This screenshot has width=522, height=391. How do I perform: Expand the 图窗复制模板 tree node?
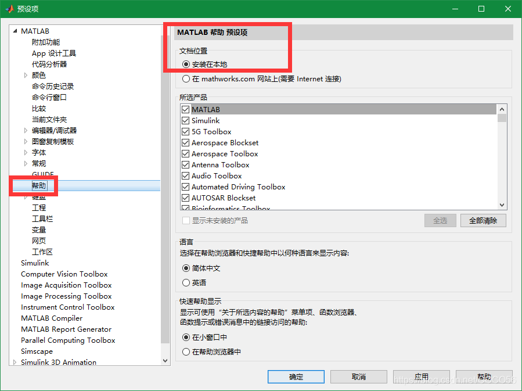click(26, 141)
